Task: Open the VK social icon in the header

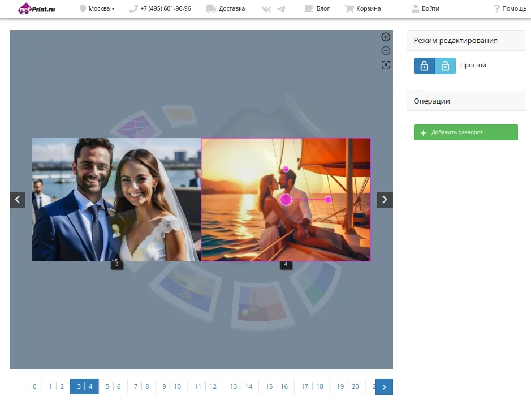Action: pos(266,8)
